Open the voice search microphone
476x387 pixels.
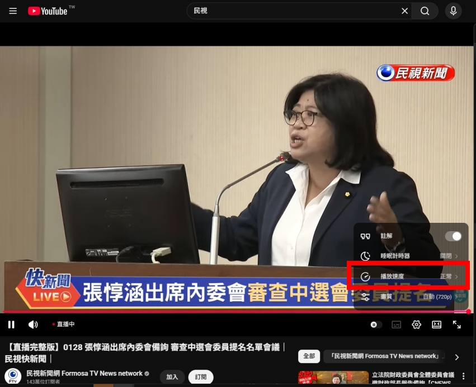tap(452, 11)
